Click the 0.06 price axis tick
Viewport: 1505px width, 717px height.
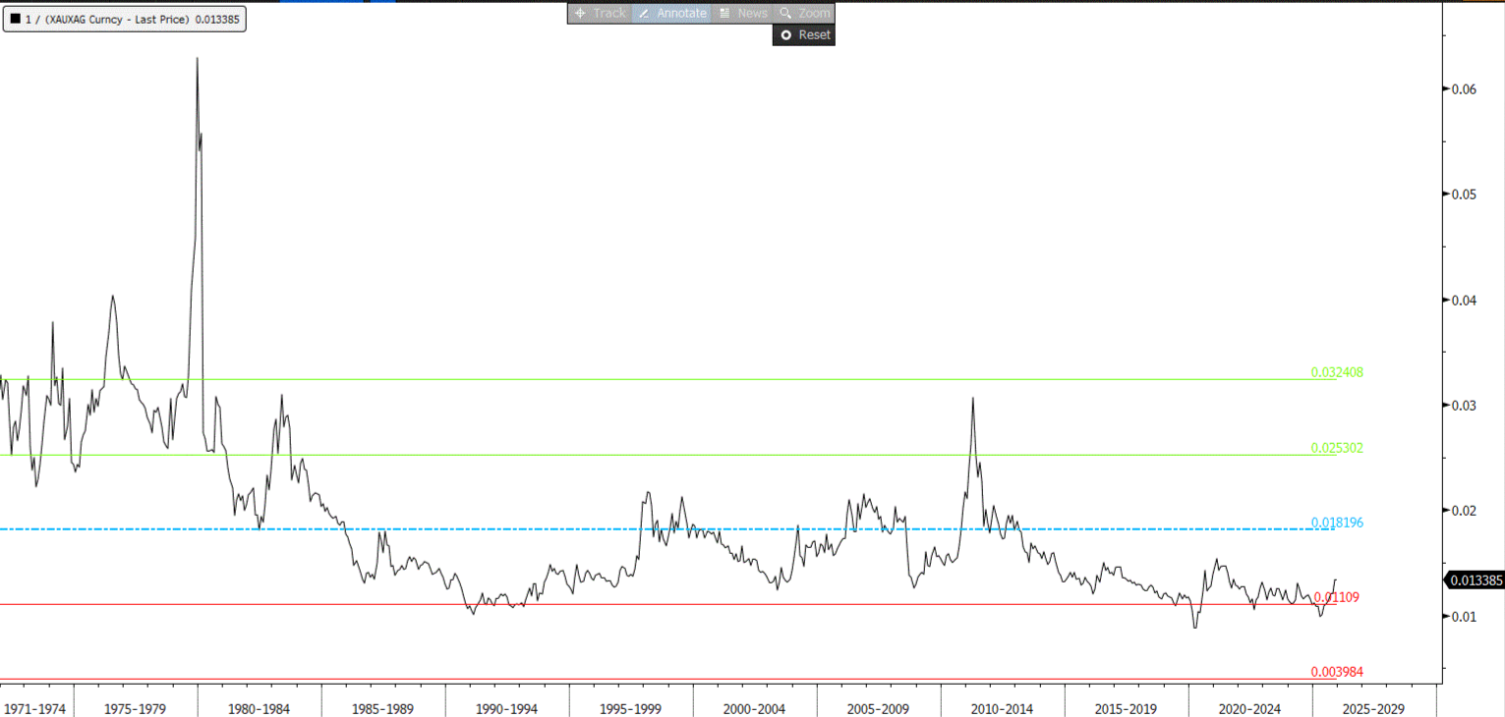click(1464, 89)
